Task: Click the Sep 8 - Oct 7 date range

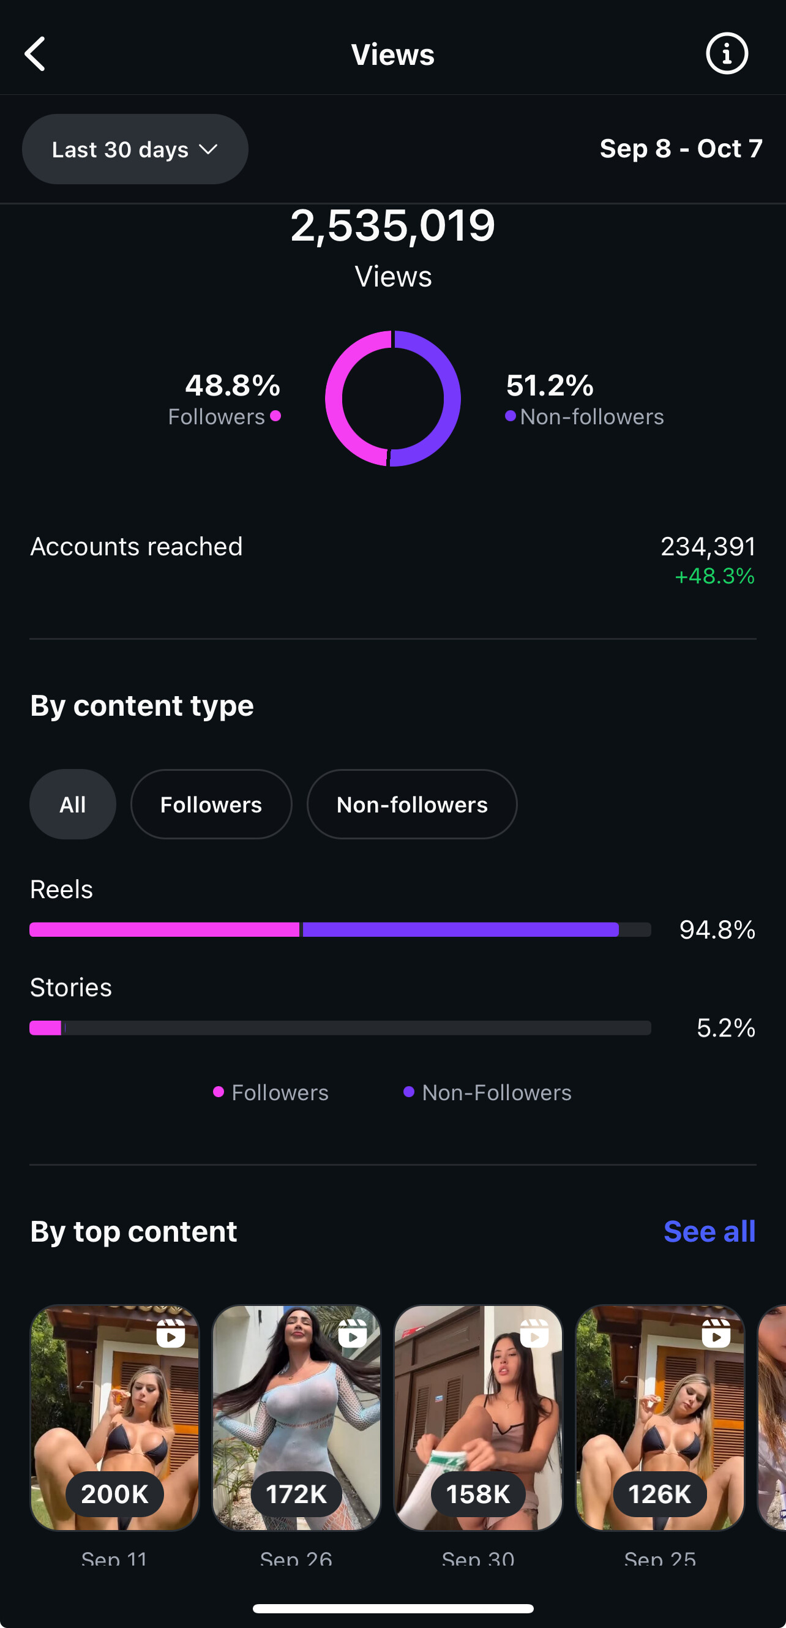Action: 681,149
